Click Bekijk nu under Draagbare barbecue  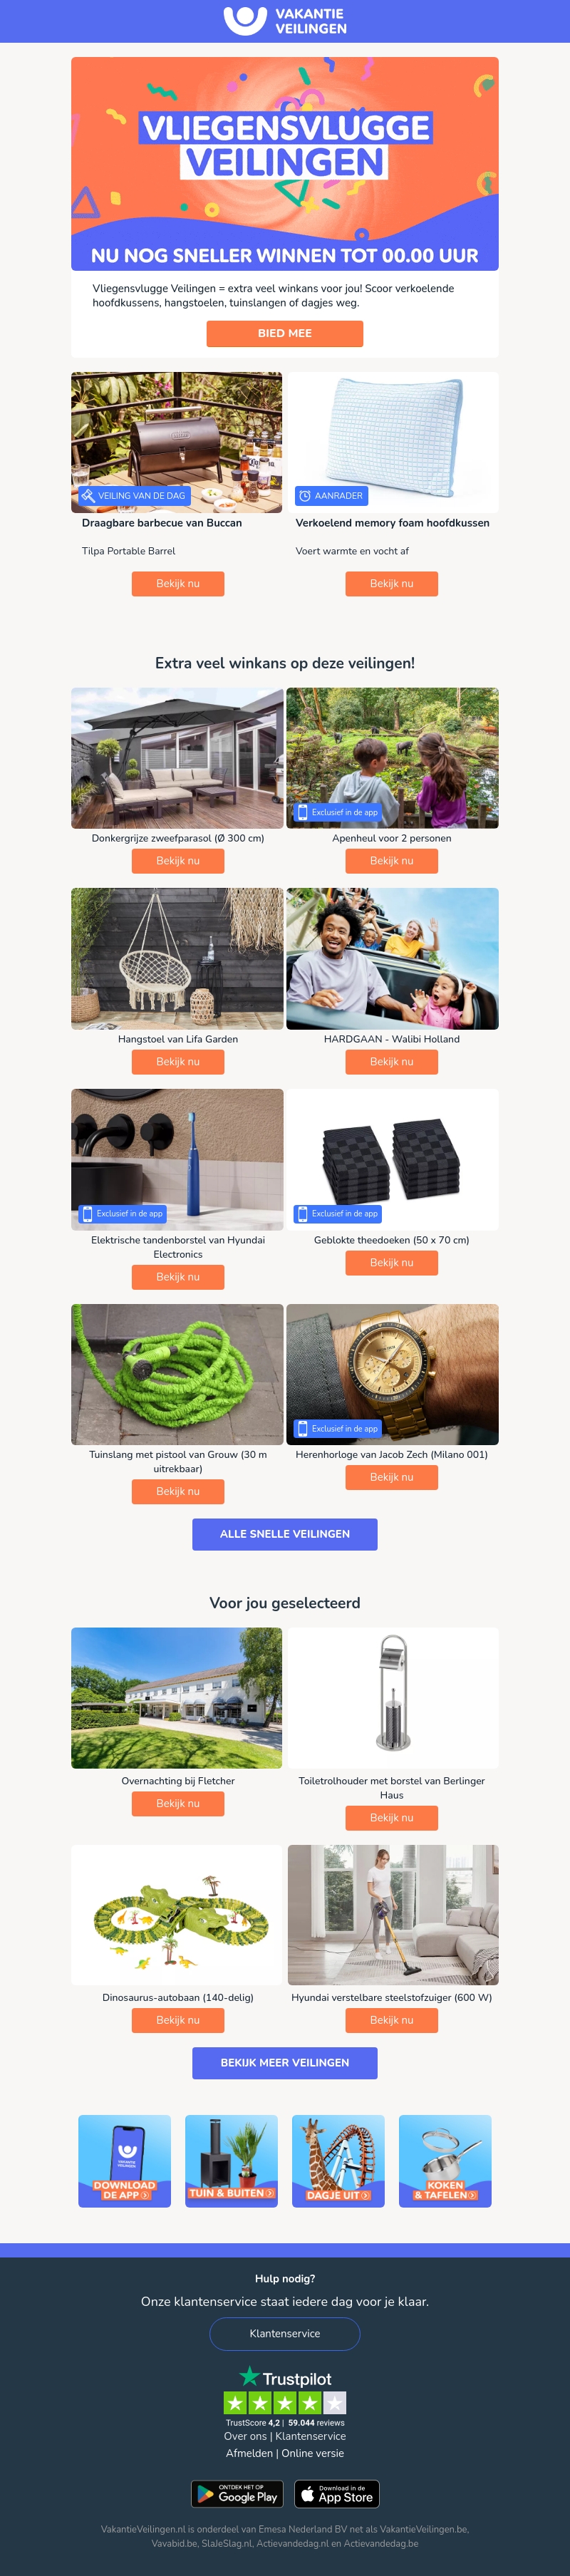(178, 583)
